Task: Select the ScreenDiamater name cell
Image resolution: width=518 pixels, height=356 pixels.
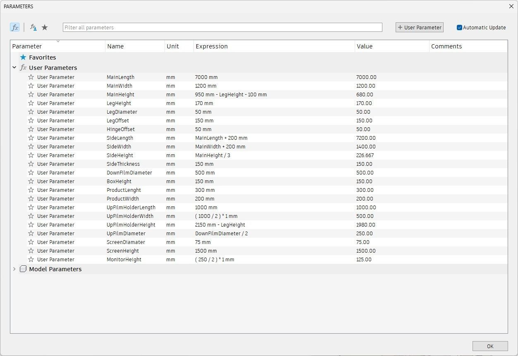Action: click(x=126, y=242)
